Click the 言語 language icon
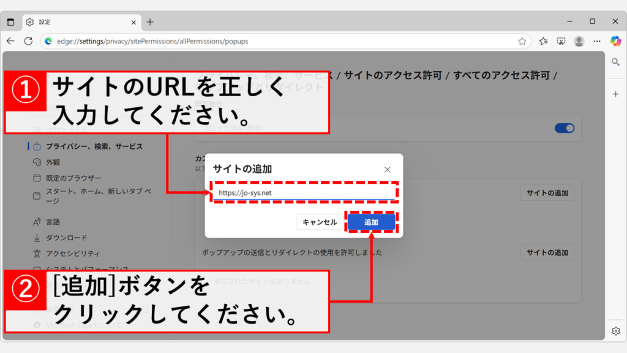The height and width of the screenshot is (353, 627). tap(37, 222)
